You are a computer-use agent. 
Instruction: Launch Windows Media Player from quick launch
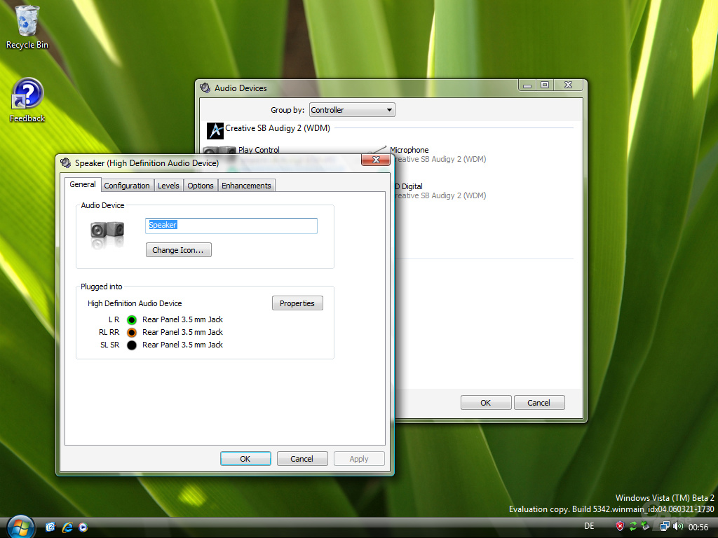tap(83, 527)
